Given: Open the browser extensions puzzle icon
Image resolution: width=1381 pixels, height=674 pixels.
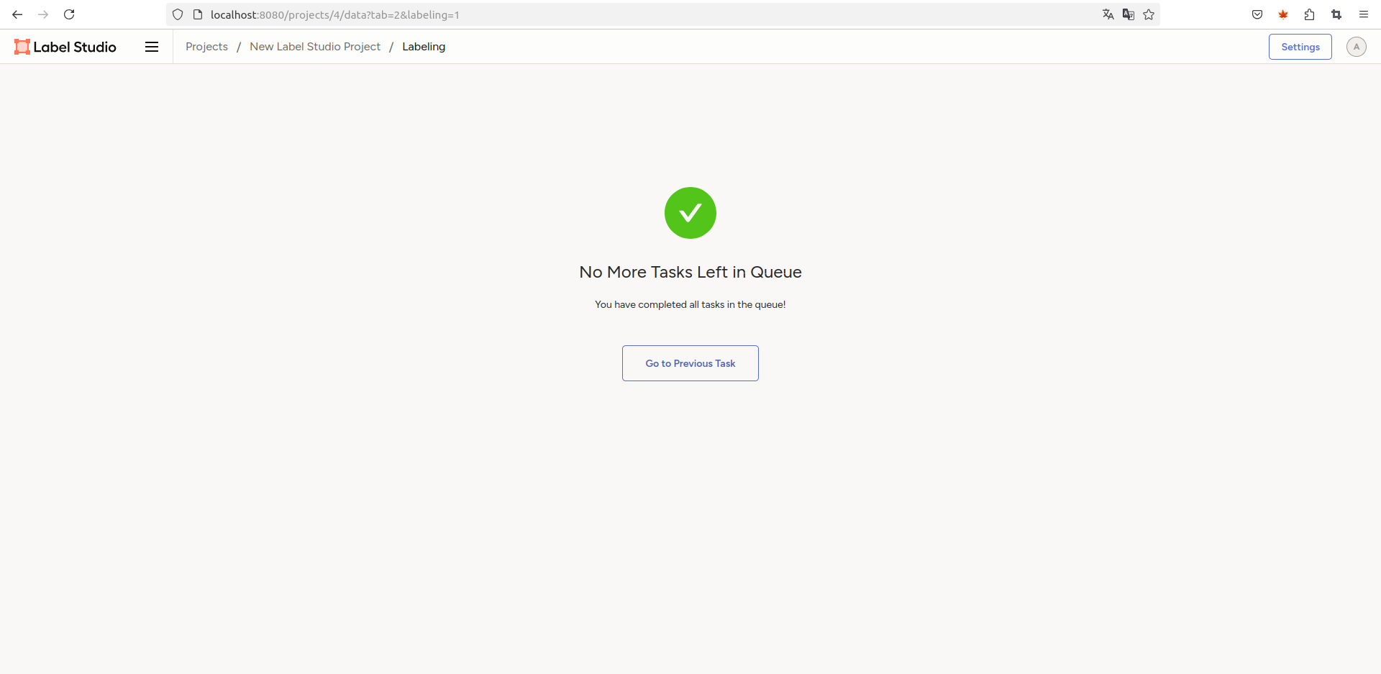Looking at the screenshot, I should pos(1309,14).
